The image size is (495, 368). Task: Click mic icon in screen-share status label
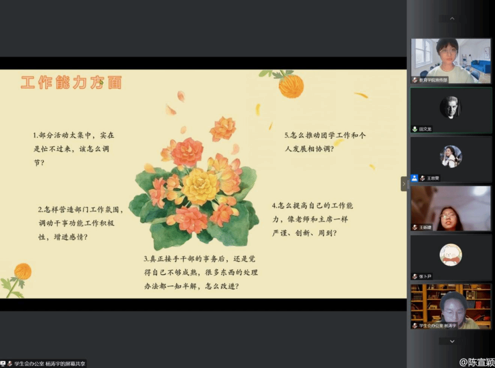[10, 363]
